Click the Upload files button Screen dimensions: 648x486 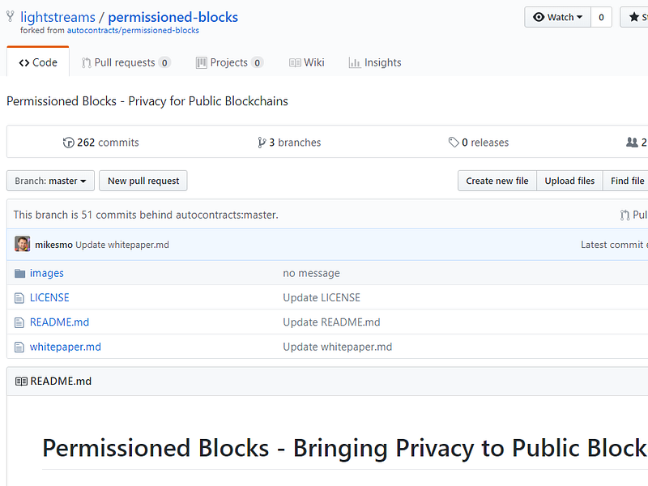point(569,181)
